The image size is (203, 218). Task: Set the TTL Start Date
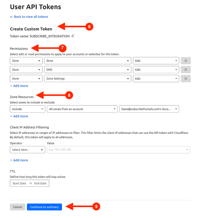coord(19,183)
